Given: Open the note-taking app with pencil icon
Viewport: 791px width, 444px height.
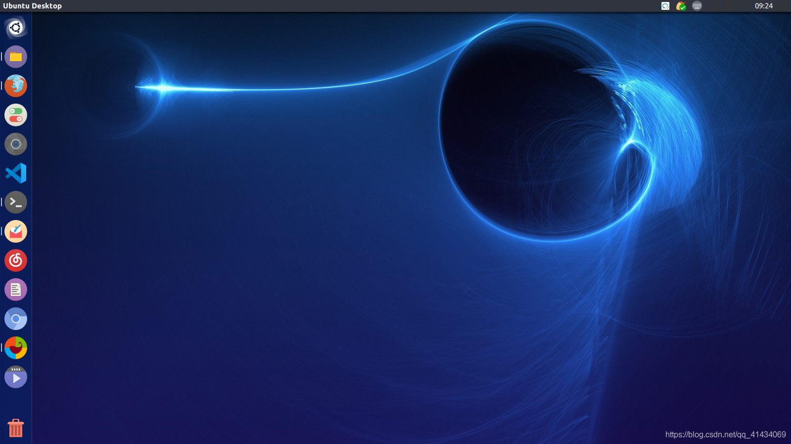Looking at the screenshot, I should pos(15,231).
